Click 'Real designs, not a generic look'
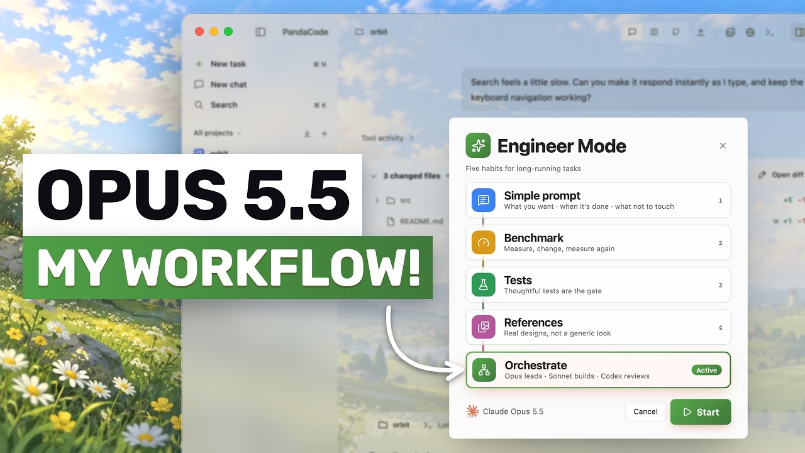 pos(557,333)
